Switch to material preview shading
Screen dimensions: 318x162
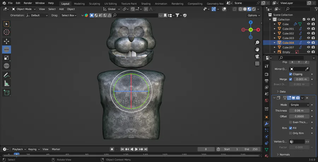[x=249, y=9]
